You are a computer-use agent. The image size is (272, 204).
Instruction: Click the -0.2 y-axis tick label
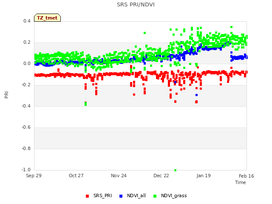(x=26, y=85)
